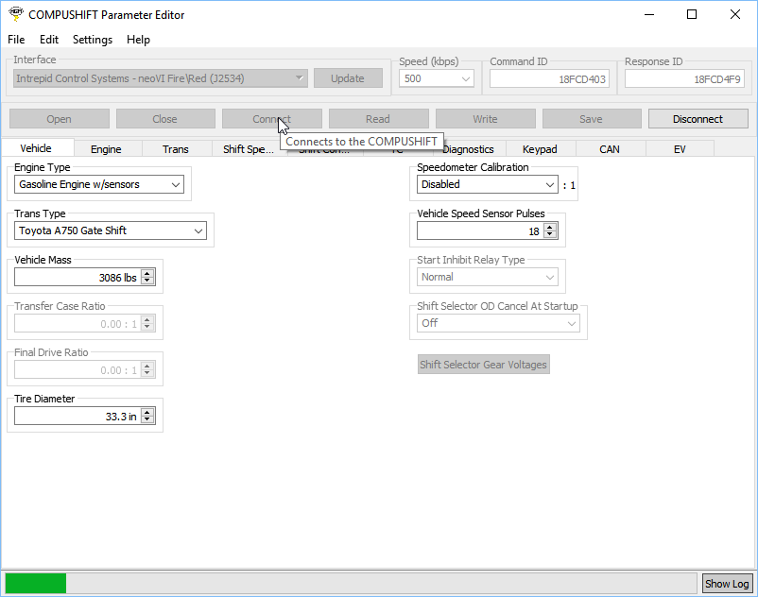This screenshot has height=597, width=758.
Task: Decrease Tire Diameter with down arrow
Action: pyautogui.click(x=147, y=420)
